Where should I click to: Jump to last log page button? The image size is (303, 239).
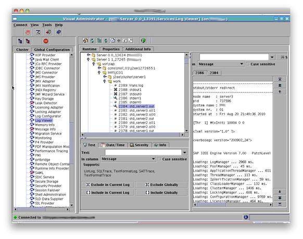pyautogui.click(x=280, y=204)
